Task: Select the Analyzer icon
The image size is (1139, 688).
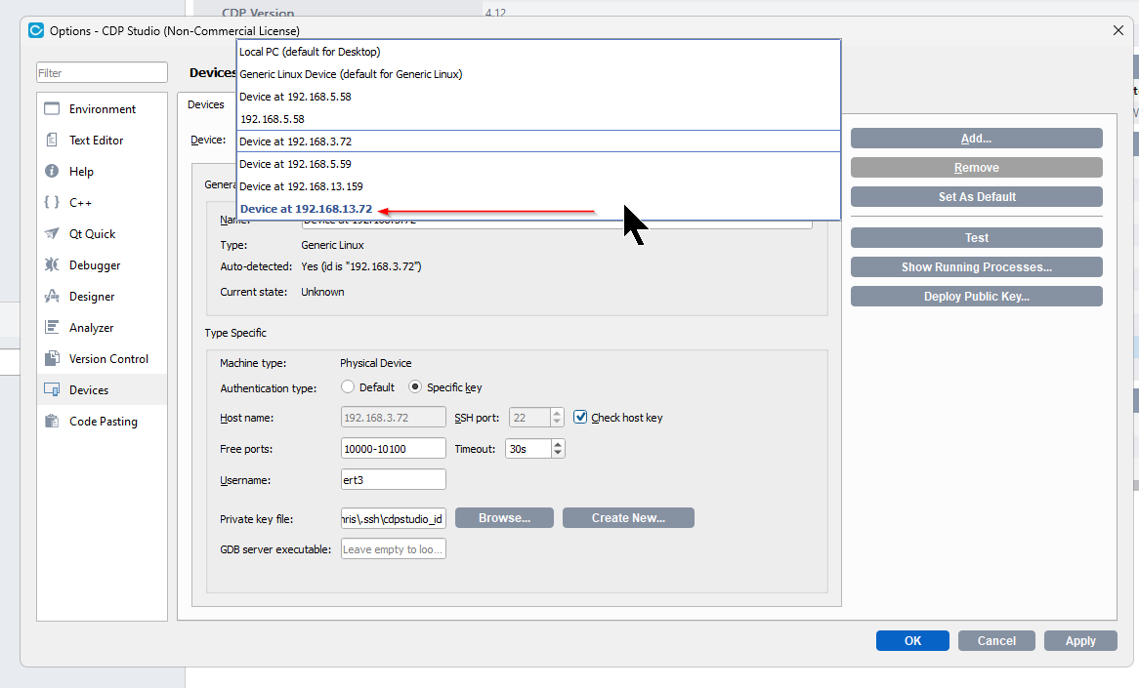Action: tap(52, 327)
